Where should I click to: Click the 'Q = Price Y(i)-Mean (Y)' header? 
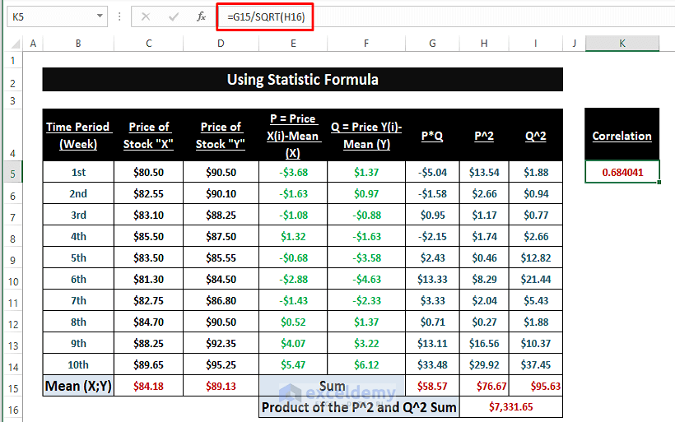[x=366, y=135]
